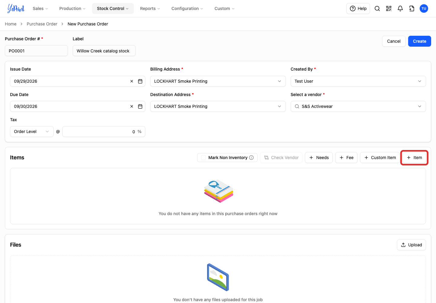Click the tax percentage input

pyautogui.click(x=104, y=132)
